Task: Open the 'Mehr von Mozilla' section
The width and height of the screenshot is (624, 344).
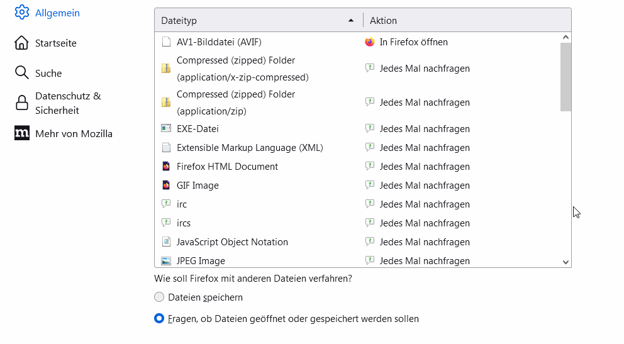Action: [x=74, y=133]
